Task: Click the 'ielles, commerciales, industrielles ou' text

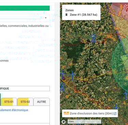Action: 24,26
